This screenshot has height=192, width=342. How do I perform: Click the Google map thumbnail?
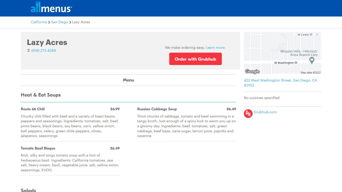tap(282, 53)
